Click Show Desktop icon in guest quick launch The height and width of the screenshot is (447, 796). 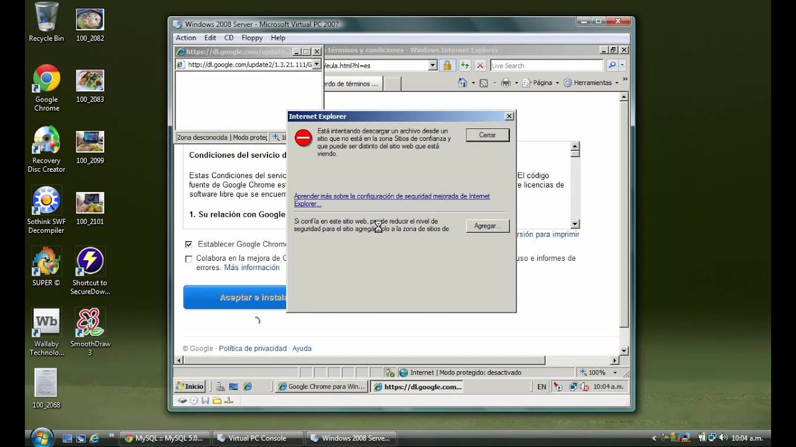(233, 387)
